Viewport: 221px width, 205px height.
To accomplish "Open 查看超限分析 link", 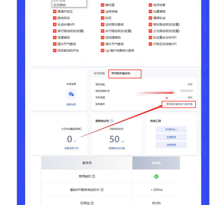I will pyautogui.click(x=72, y=148).
